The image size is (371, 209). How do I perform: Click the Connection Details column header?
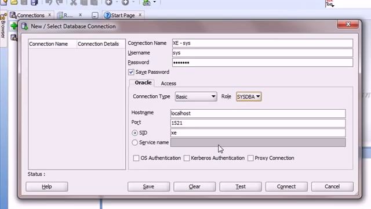(x=101, y=44)
